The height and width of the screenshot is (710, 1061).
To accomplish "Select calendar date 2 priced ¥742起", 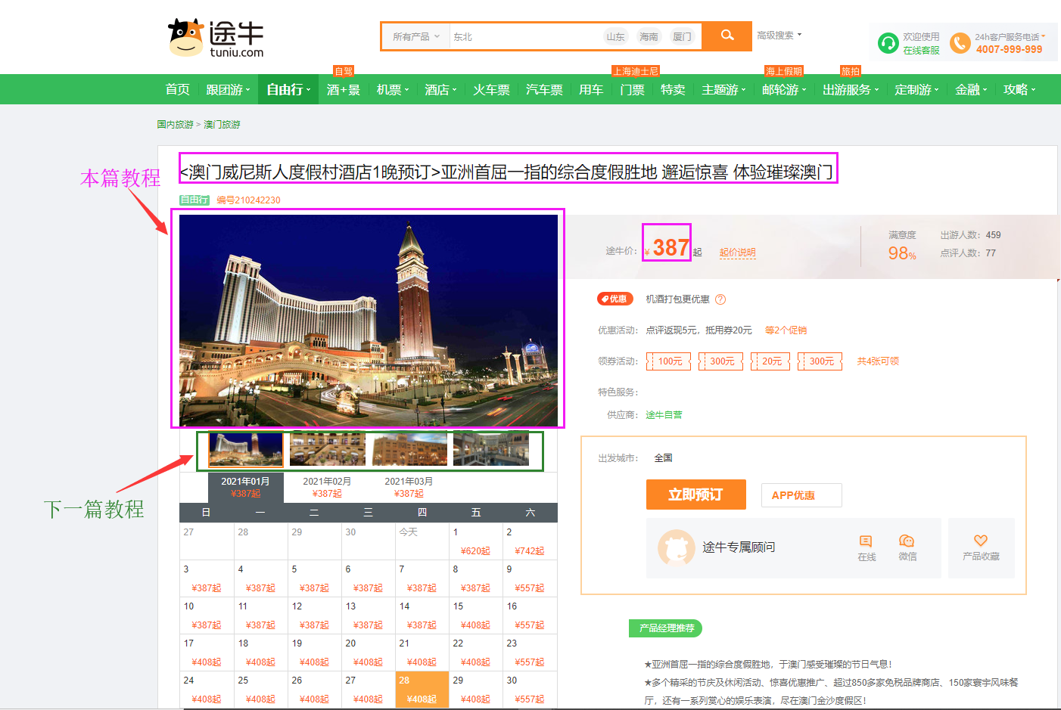I will 530,541.
